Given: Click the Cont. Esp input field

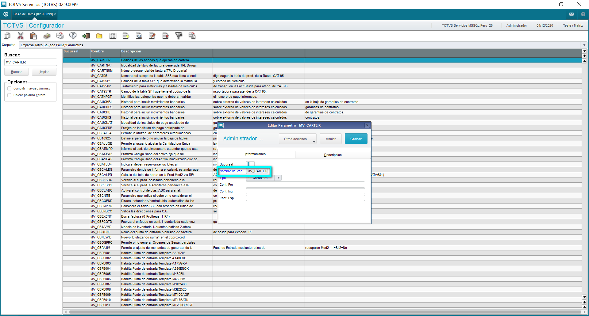Looking at the screenshot, I should [305, 198].
